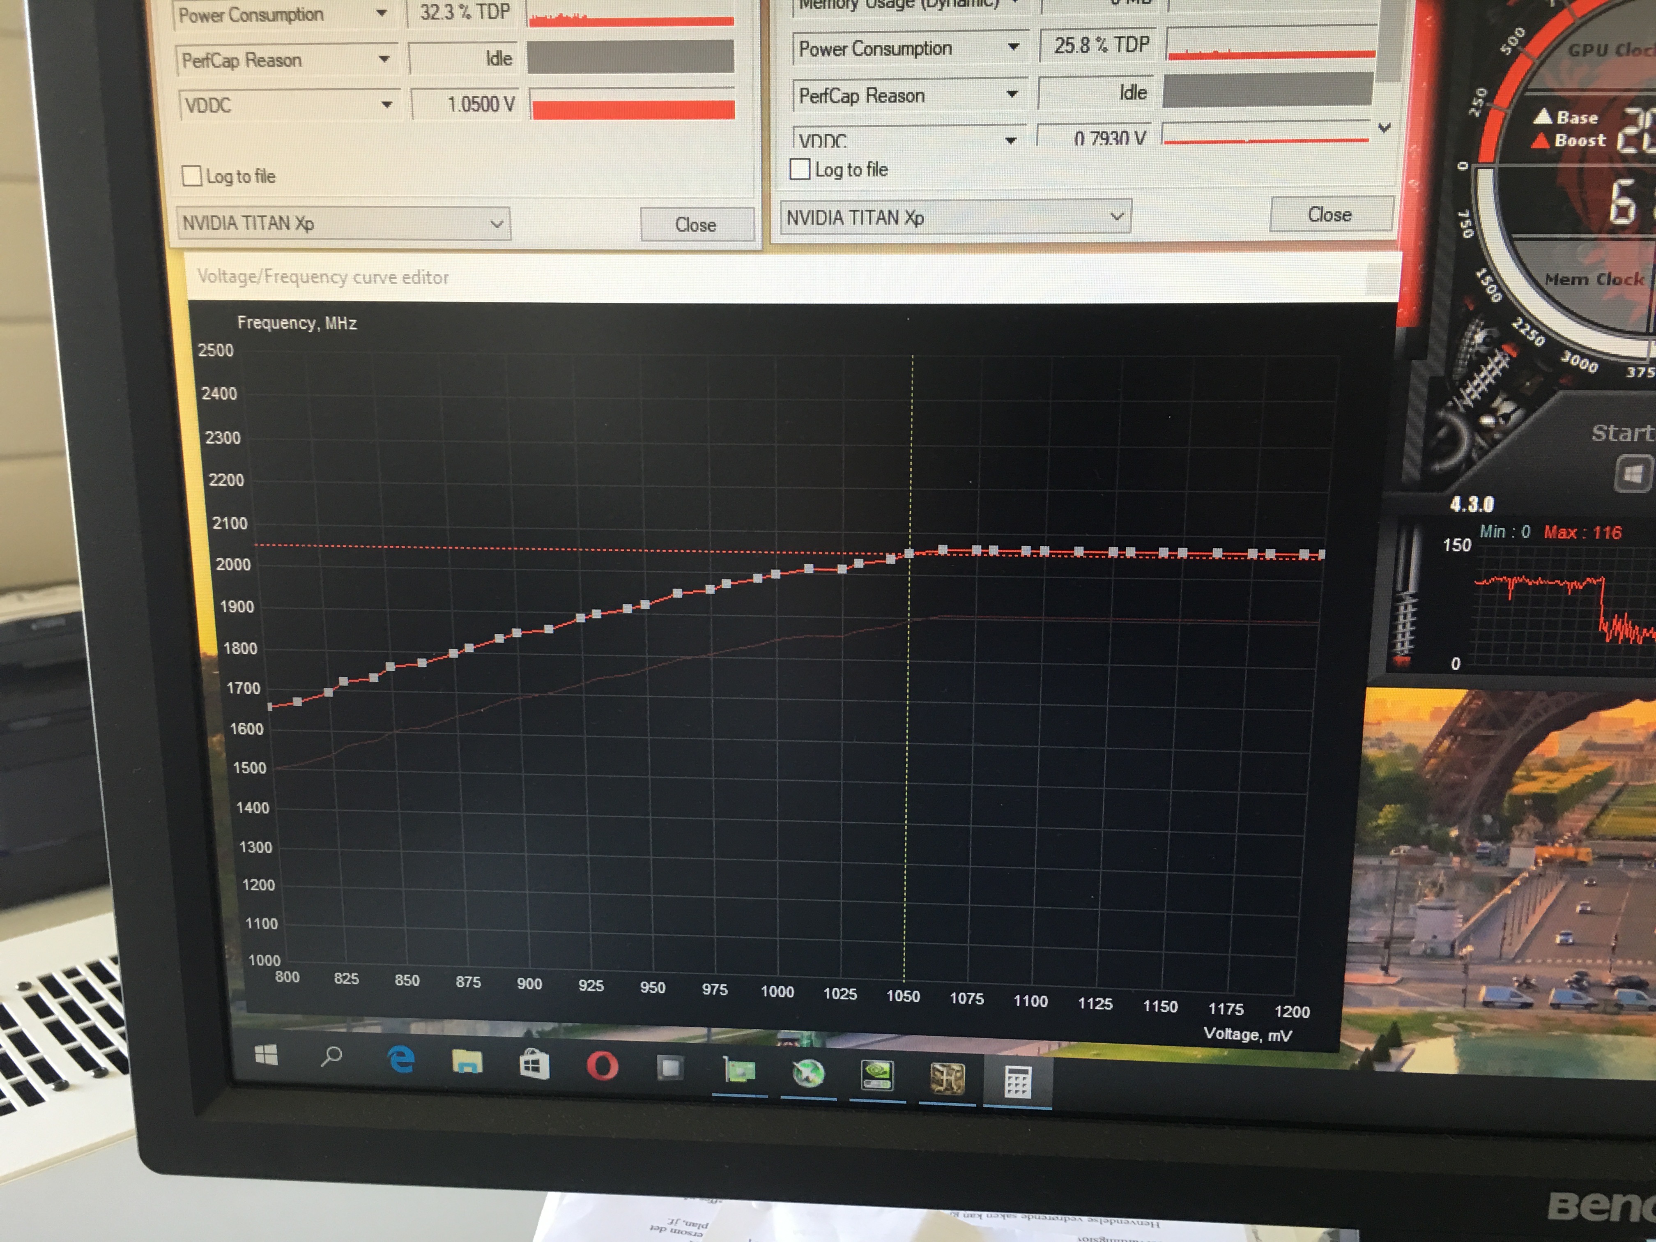This screenshot has width=1656, height=1242.
Task: Launch Microsoft Edge from taskbar
Action: point(401,1059)
